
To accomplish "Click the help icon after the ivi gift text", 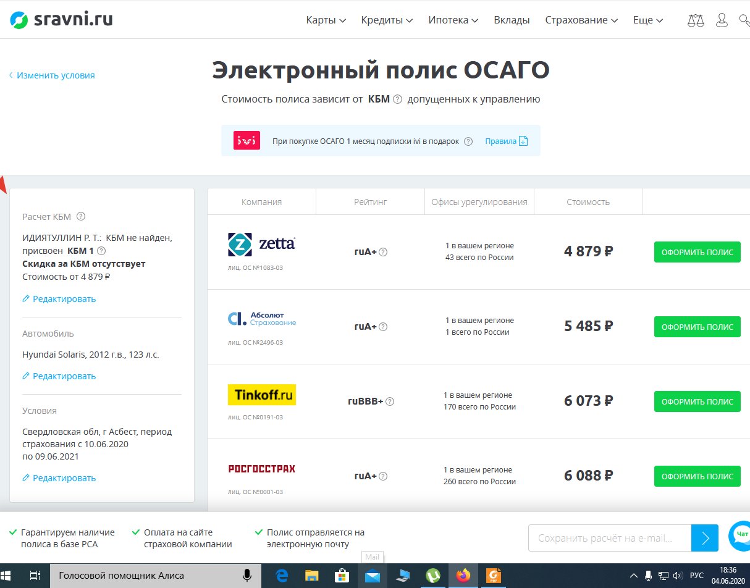I will click(x=468, y=141).
